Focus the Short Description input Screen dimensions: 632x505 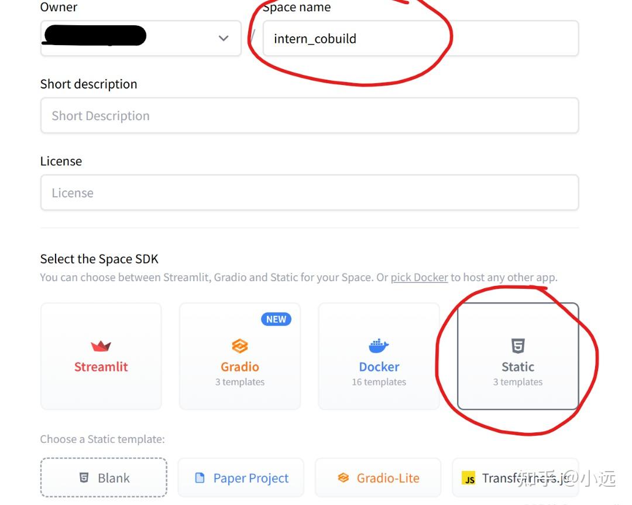pos(310,116)
